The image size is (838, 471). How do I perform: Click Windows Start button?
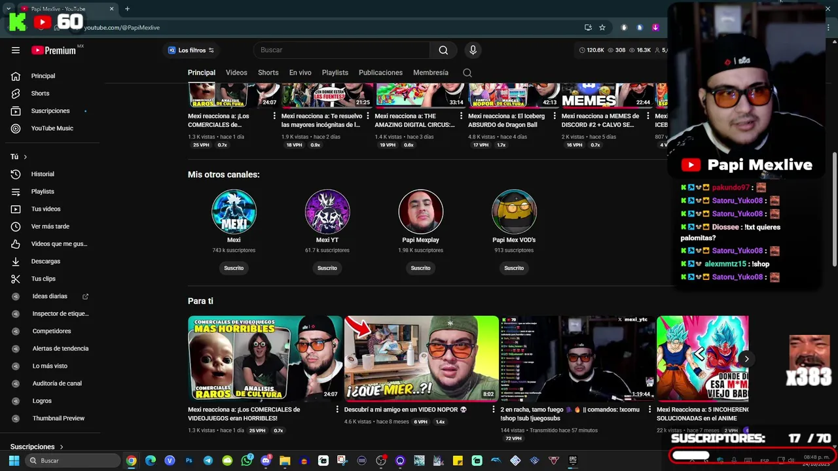[14, 461]
